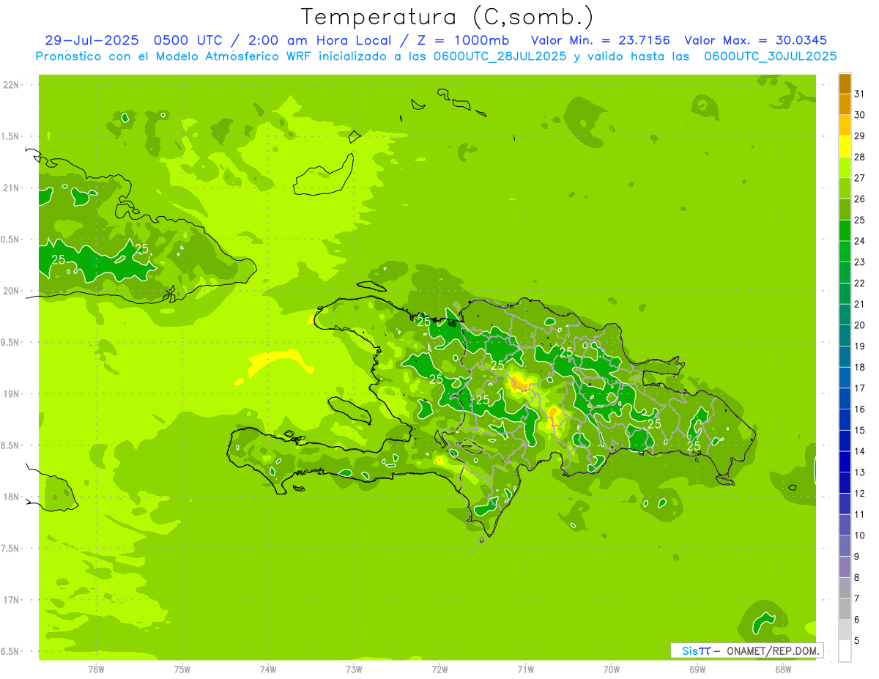Click the legend color band between 28 and 29
This screenshot has height=679, width=879.
[x=845, y=146]
